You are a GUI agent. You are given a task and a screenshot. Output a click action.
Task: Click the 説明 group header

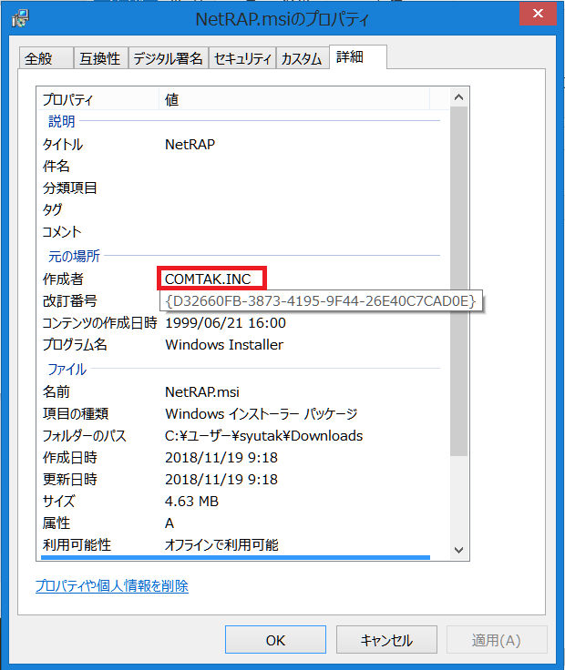tap(62, 121)
